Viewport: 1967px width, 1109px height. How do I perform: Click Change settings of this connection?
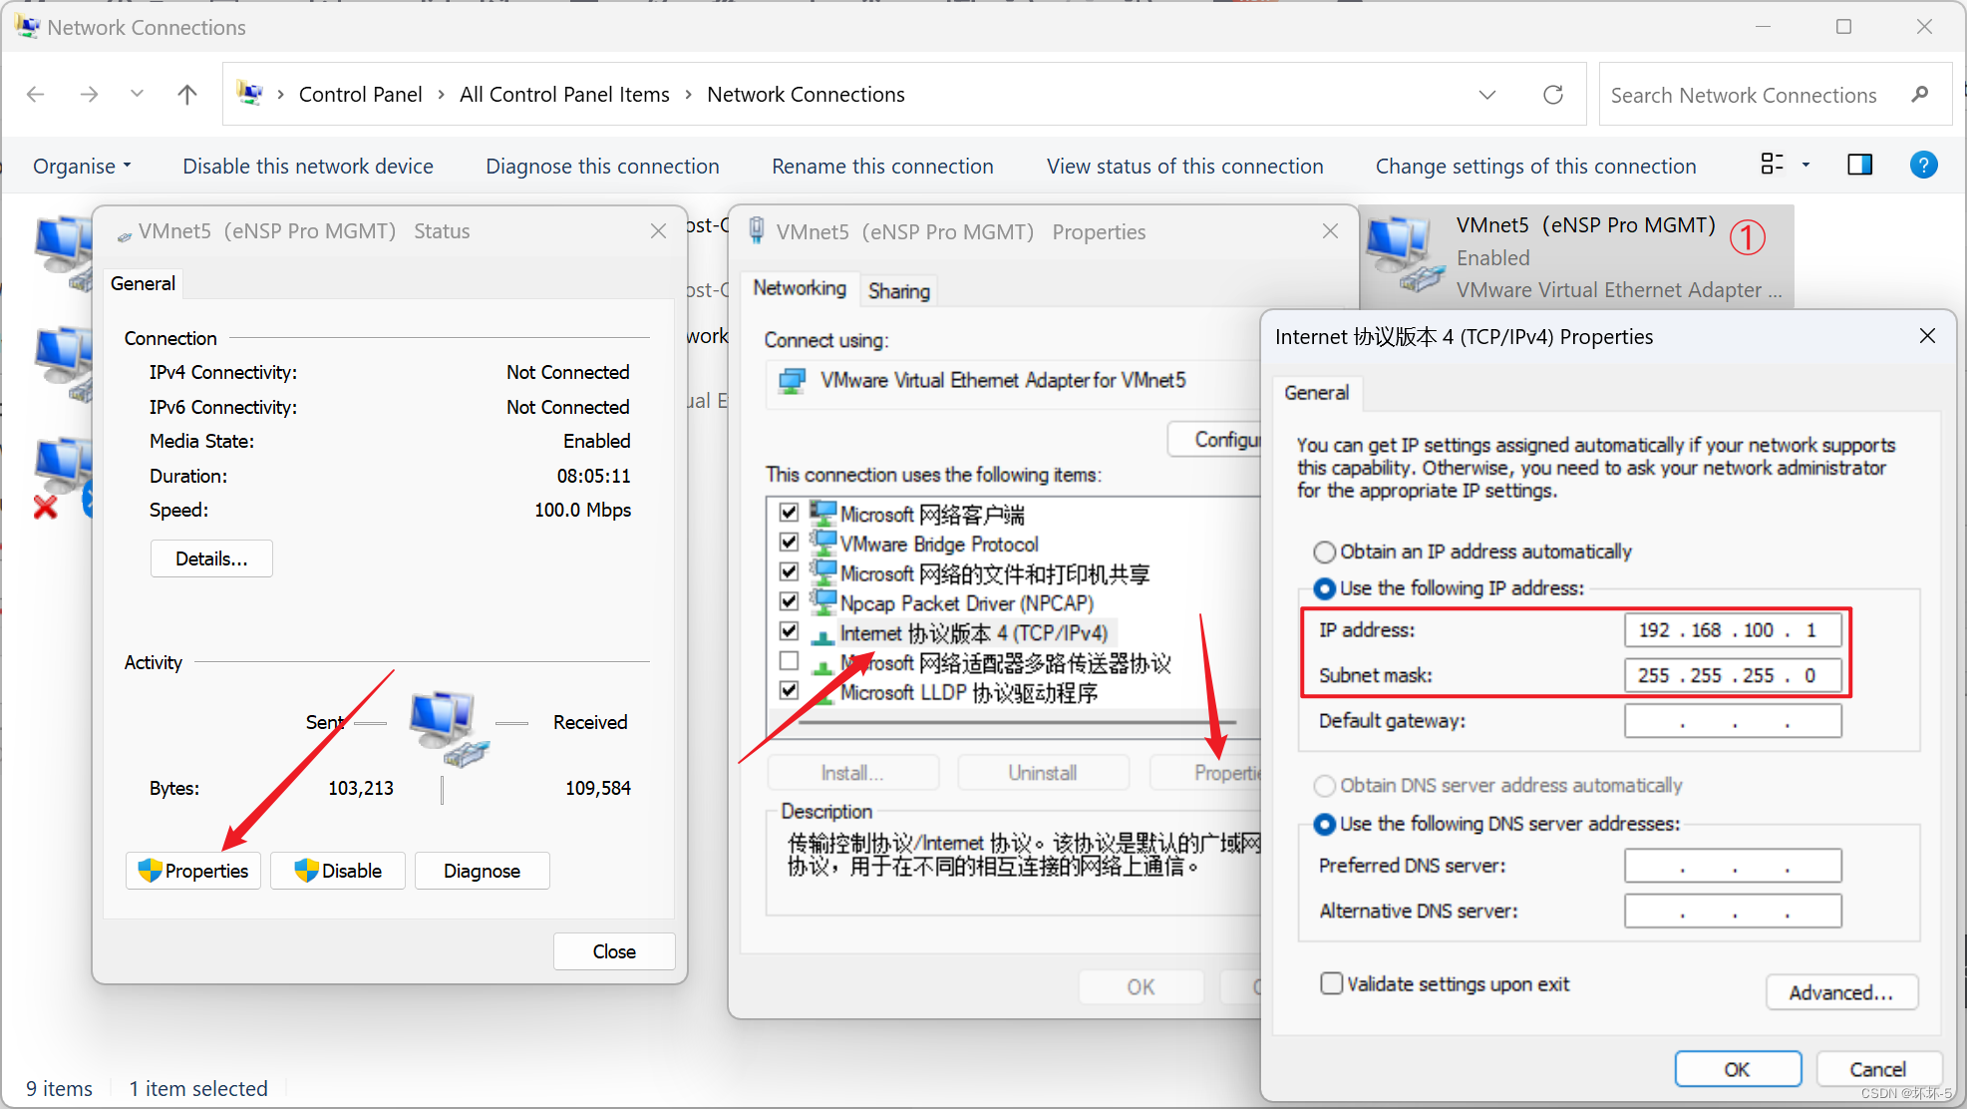point(1535,166)
